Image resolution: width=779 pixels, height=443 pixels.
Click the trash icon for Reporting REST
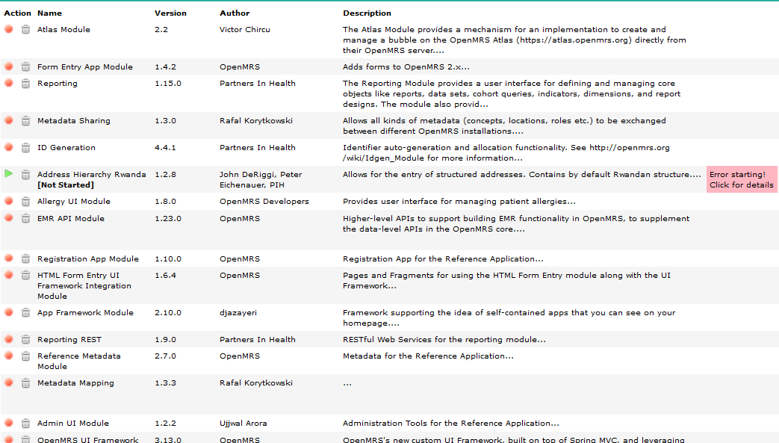(25, 339)
